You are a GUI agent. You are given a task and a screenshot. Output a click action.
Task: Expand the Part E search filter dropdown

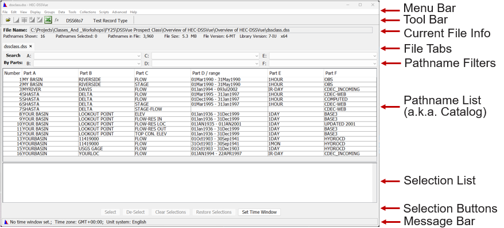click(374, 56)
